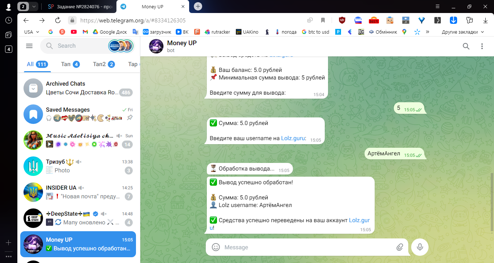
Task: Open Google Maps bookmark icon
Action: [404, 32]
